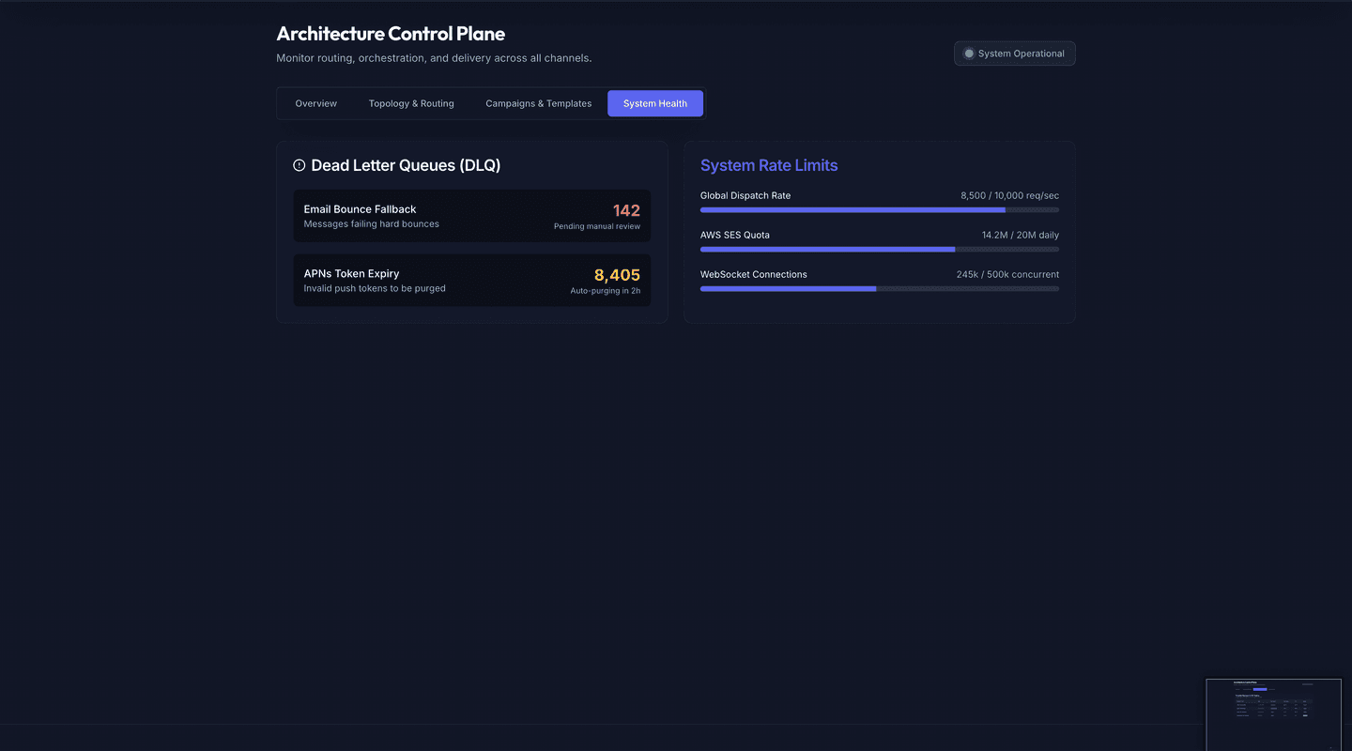1352x751 pixels.
Task: Go to Campaigns & Templates tab
Action: pyautogui.click(x=538, y=103)
